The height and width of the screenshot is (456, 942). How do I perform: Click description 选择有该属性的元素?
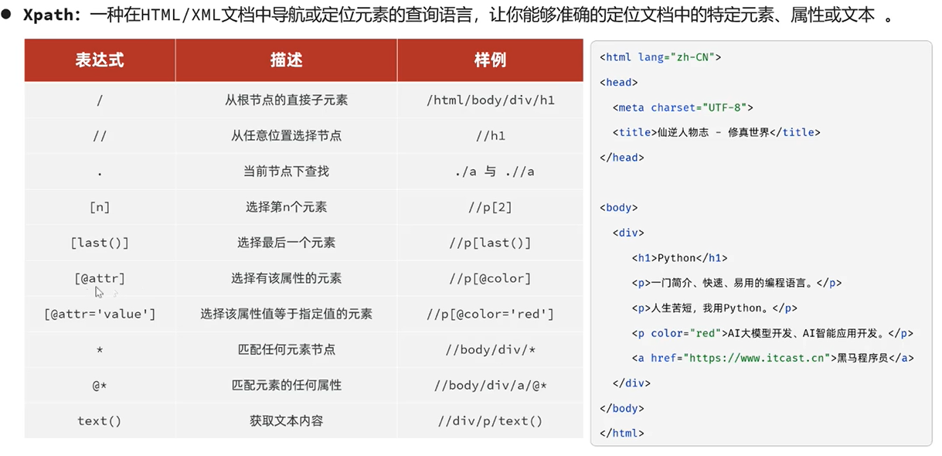286,278
